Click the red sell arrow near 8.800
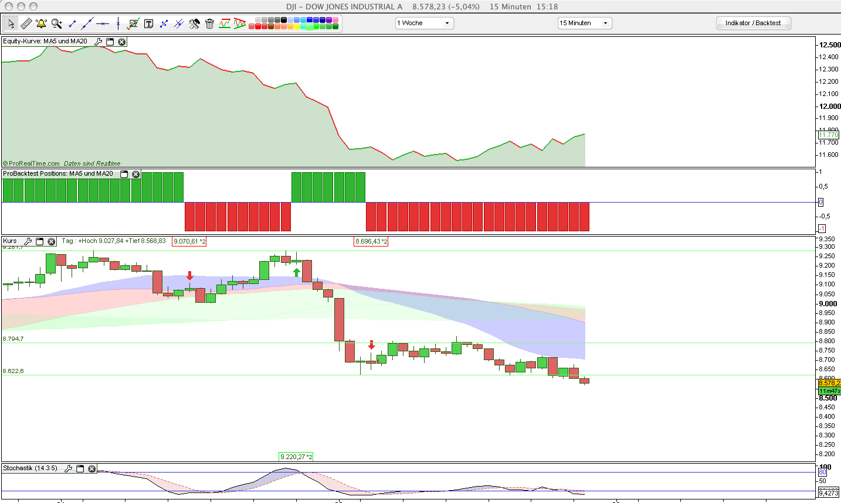841x503 pixels. point(371,345)
